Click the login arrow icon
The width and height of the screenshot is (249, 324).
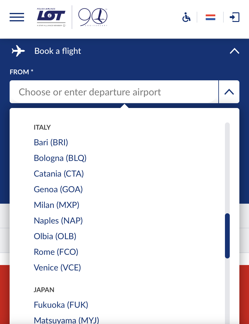click(235, 17)
